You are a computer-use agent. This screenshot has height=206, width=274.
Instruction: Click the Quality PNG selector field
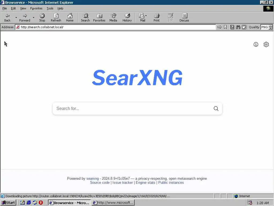pyautogui.click(x=265, y=27)
